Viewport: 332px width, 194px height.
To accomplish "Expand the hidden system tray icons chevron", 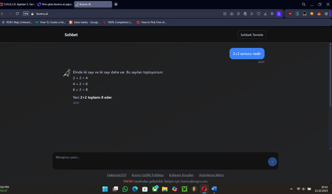I will (292, 189).
